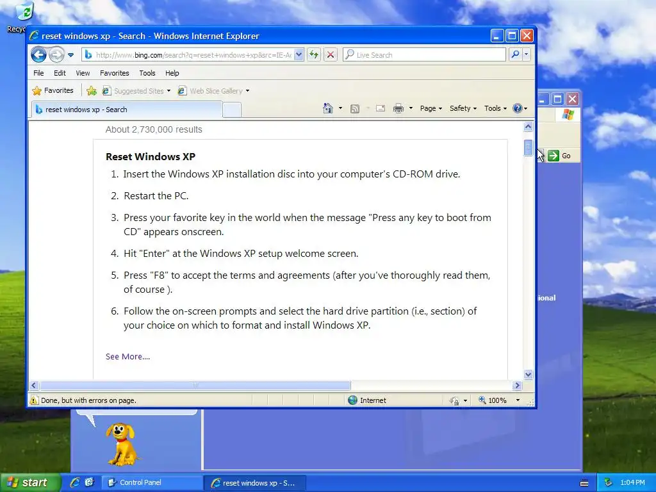Click 'reset windows xp' taskbar button
656x492 pixels.
tap(255, 483)
